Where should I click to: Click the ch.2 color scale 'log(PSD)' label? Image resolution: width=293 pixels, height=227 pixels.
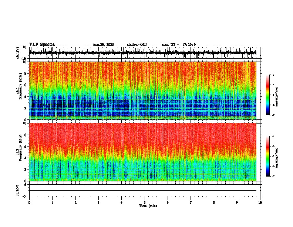[277, 158]
